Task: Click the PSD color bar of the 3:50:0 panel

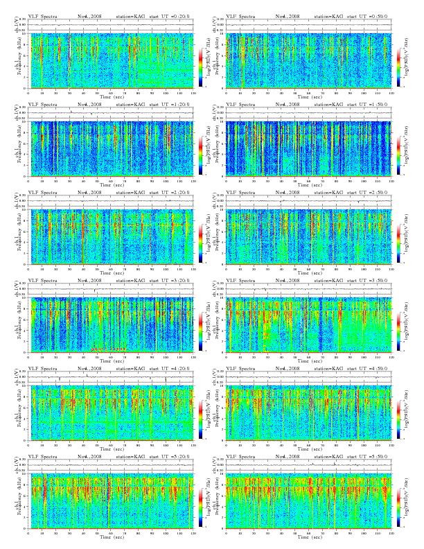Action: coord(399,331)
